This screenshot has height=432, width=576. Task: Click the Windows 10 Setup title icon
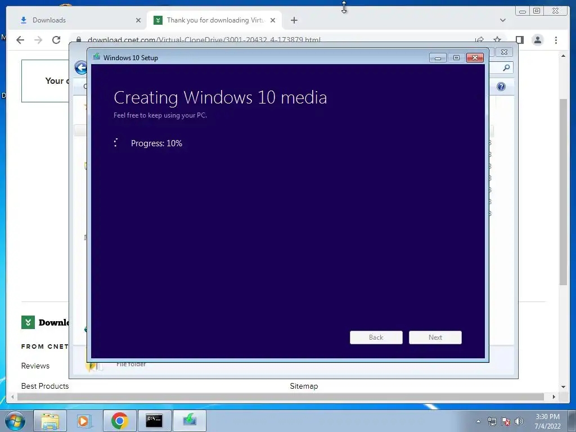pos(97,57)
